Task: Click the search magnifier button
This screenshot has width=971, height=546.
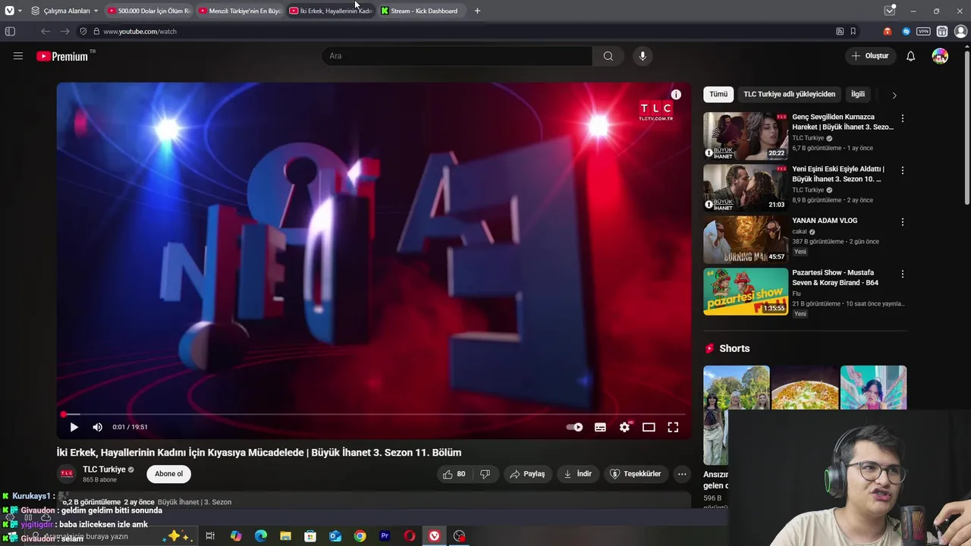Action: [x=608, y=56]
